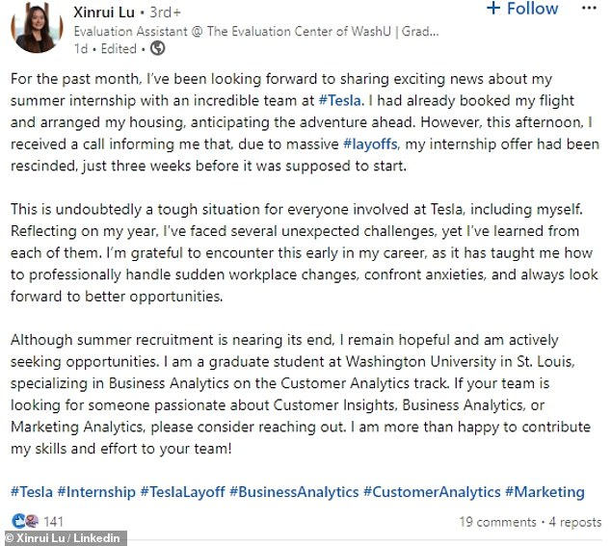Viewport: 611px width, 546px height.
Task: Open the #TeslaLayoff hashtag
Action: (182, 492)
